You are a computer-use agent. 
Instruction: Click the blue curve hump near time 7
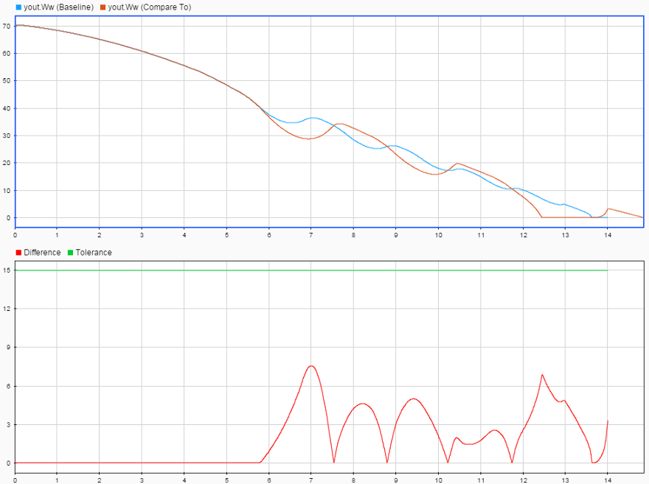tap(313, 118)
